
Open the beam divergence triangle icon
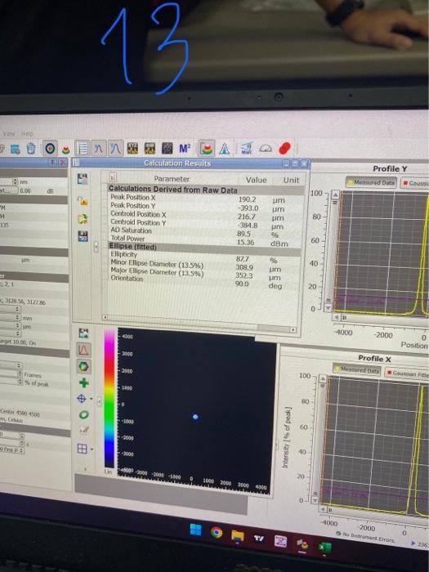[225, 149]
